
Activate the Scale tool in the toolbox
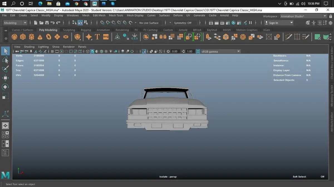click(x=5, y=96)
